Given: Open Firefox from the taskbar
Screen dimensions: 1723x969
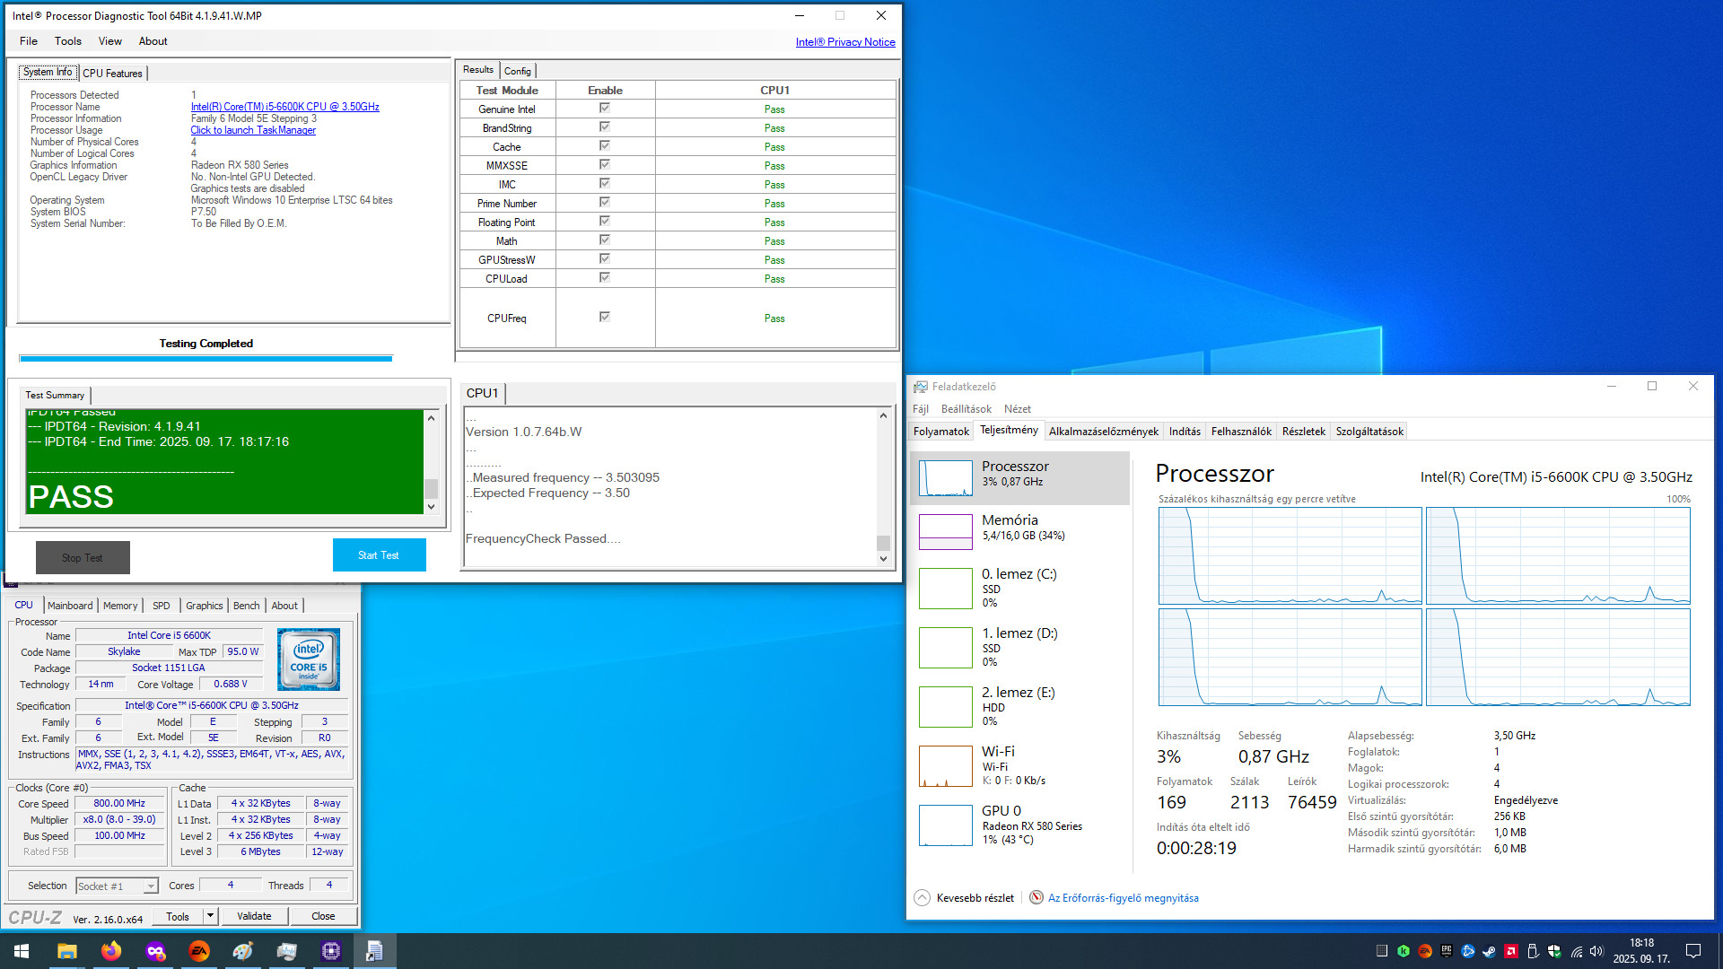Looking at the screenshot, I should tap(110, 951).
